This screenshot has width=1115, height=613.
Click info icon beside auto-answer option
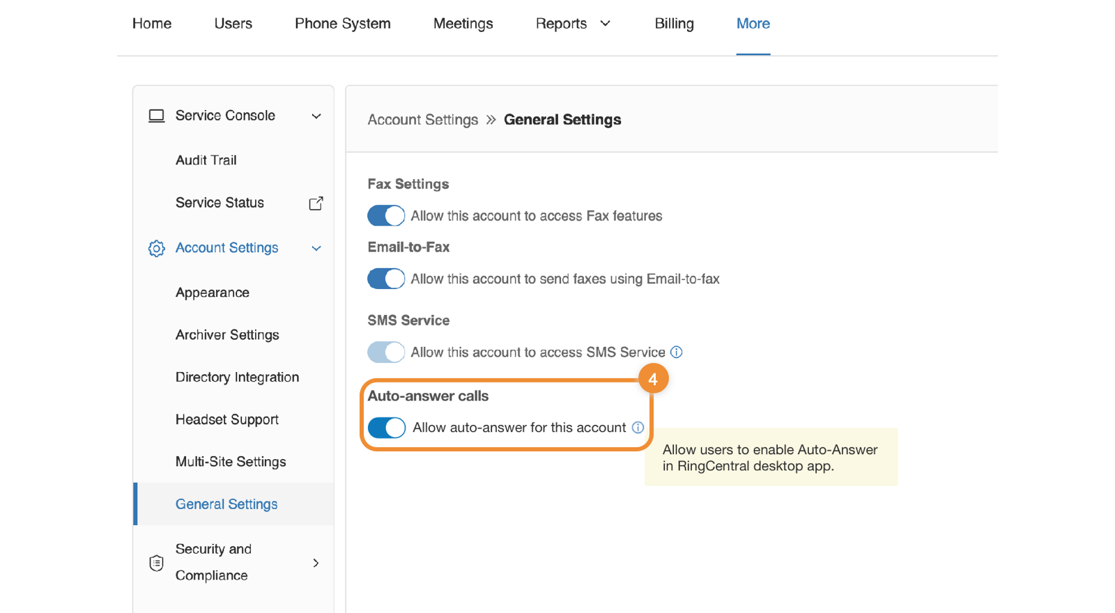point(638,428)
